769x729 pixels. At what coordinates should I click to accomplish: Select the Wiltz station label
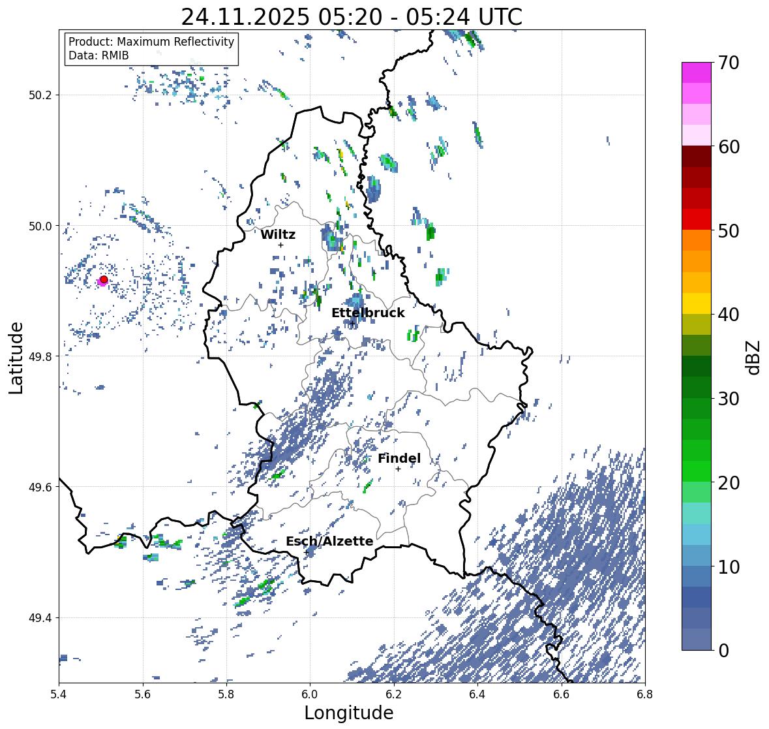tap(278, 234)
